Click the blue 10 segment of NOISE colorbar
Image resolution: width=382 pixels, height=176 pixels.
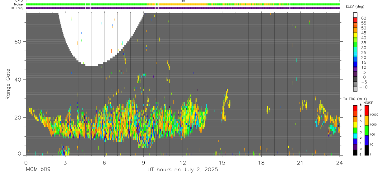367,140
